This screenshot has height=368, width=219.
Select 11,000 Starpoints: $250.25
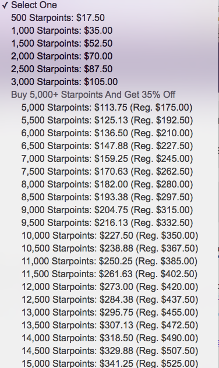tap(109, 261)
